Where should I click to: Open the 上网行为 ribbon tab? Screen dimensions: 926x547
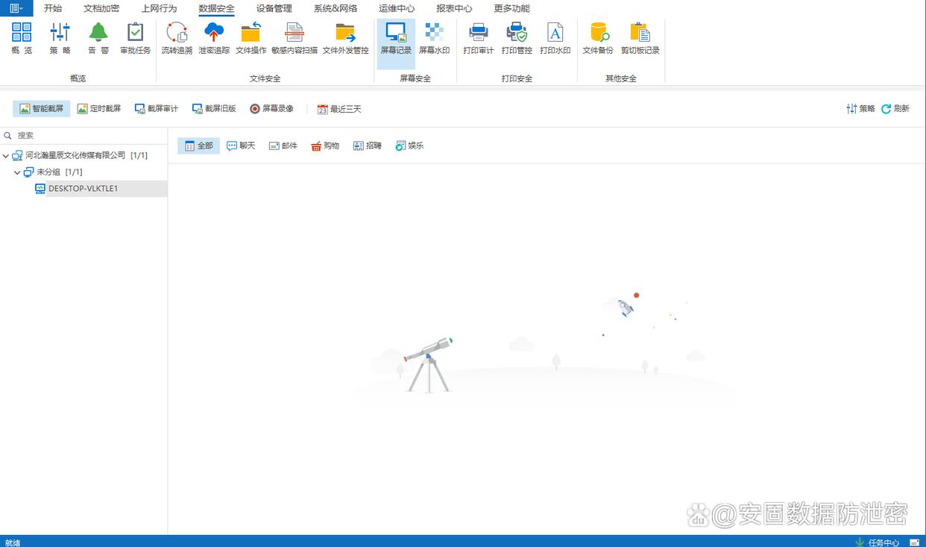click(x=159, y=8)
